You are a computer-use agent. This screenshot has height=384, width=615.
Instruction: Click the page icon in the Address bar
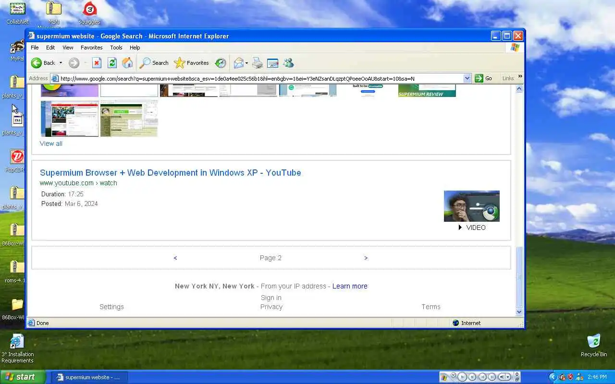(55, 78)
